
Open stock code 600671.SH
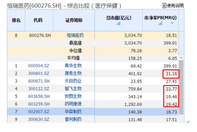coord(39,81)
